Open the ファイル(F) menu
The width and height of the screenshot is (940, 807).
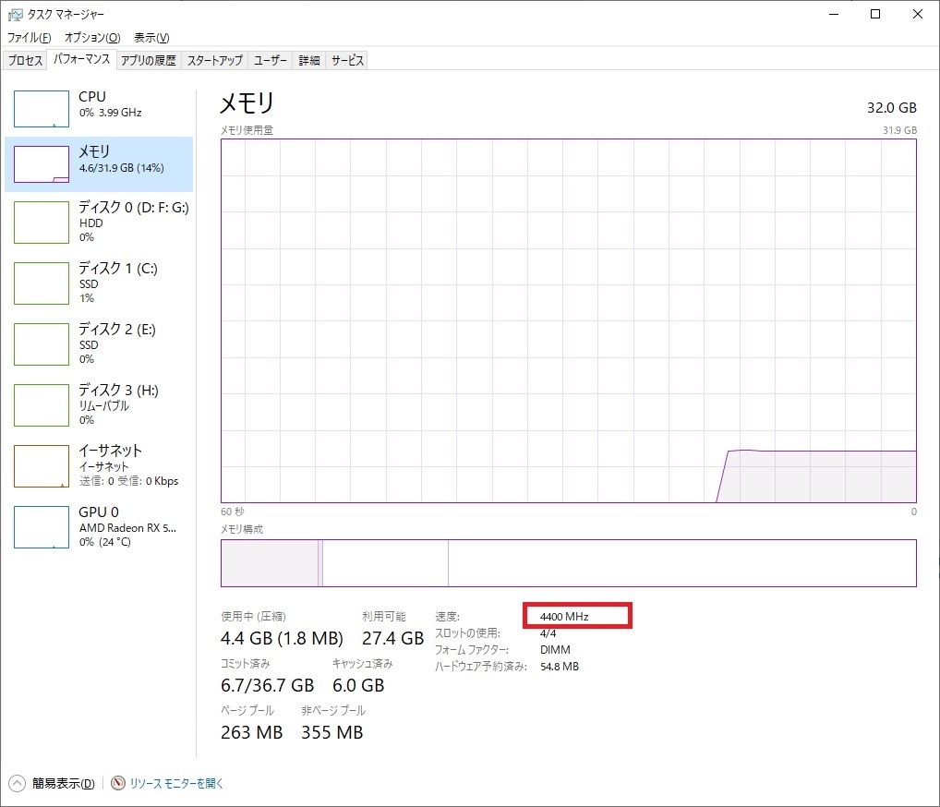29,37
